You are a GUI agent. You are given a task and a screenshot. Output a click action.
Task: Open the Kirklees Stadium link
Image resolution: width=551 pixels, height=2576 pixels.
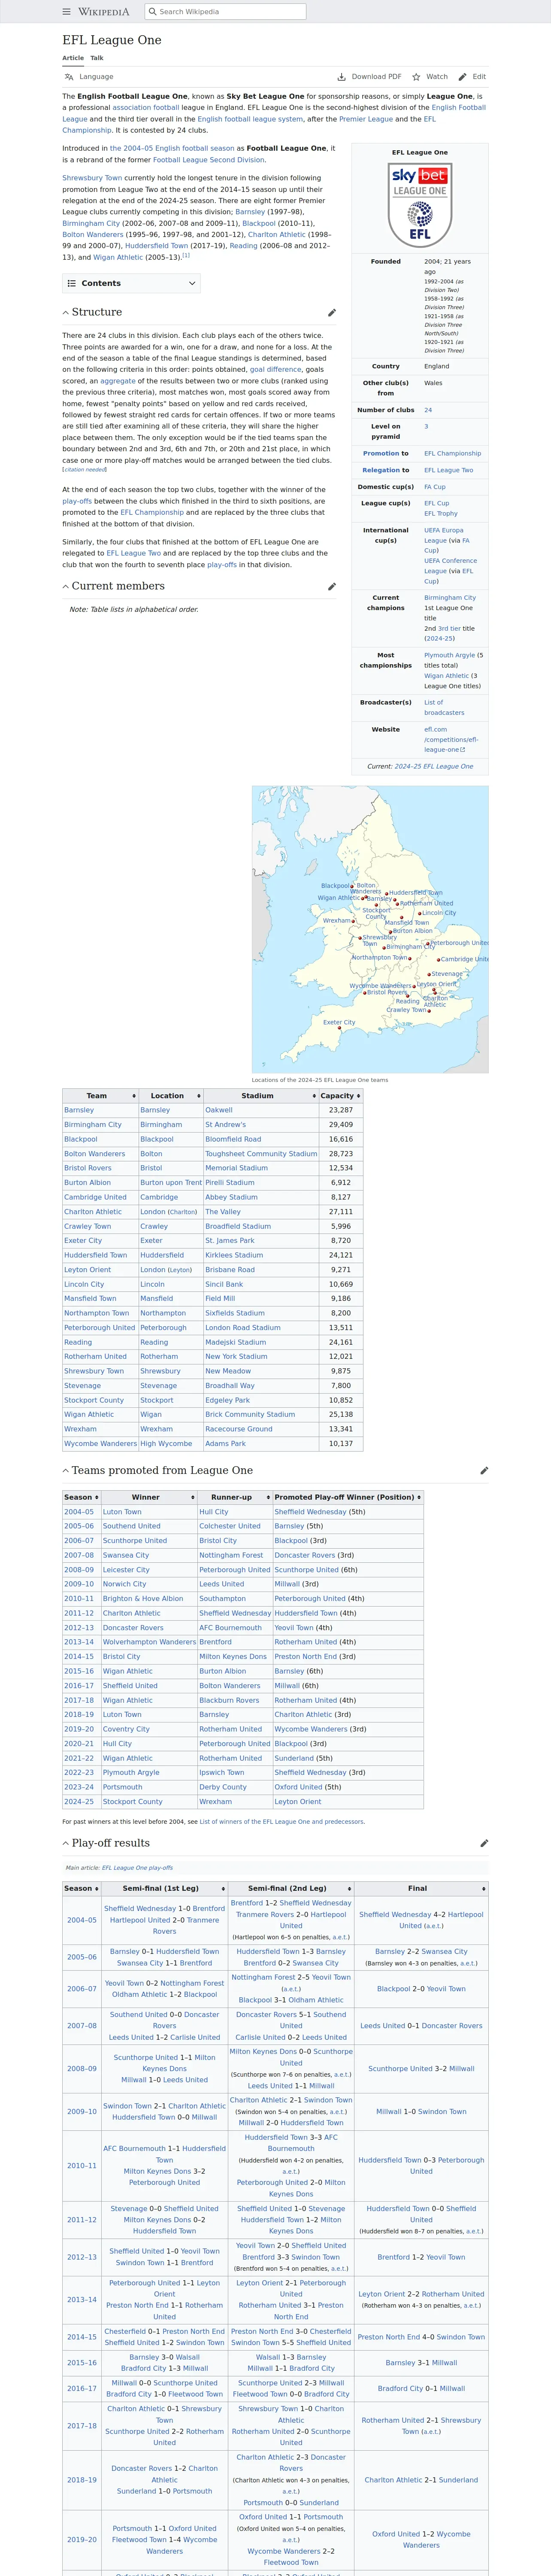pyautogui.click(x=234, y=1255)
